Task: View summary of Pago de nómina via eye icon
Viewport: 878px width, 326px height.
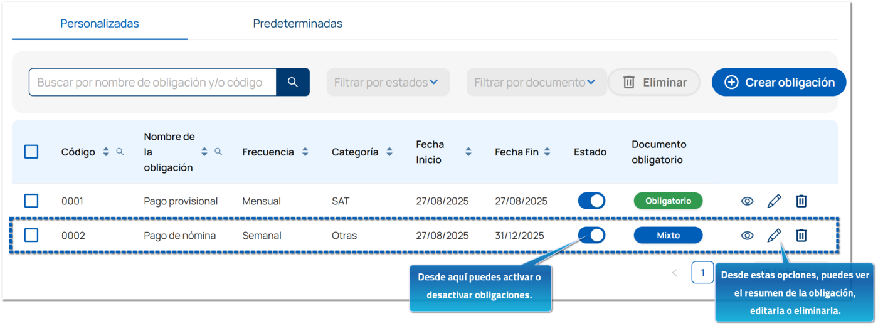Action: coord(747,236)
